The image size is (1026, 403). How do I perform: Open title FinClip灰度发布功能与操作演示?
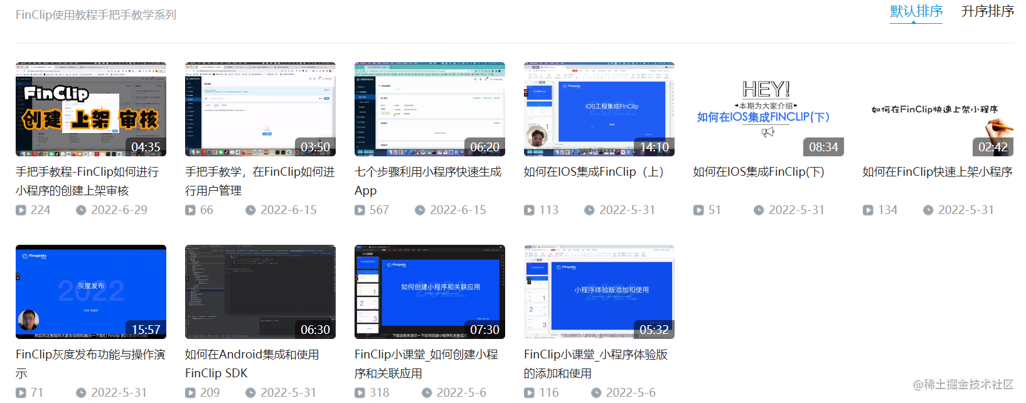(x=90, y=363)
